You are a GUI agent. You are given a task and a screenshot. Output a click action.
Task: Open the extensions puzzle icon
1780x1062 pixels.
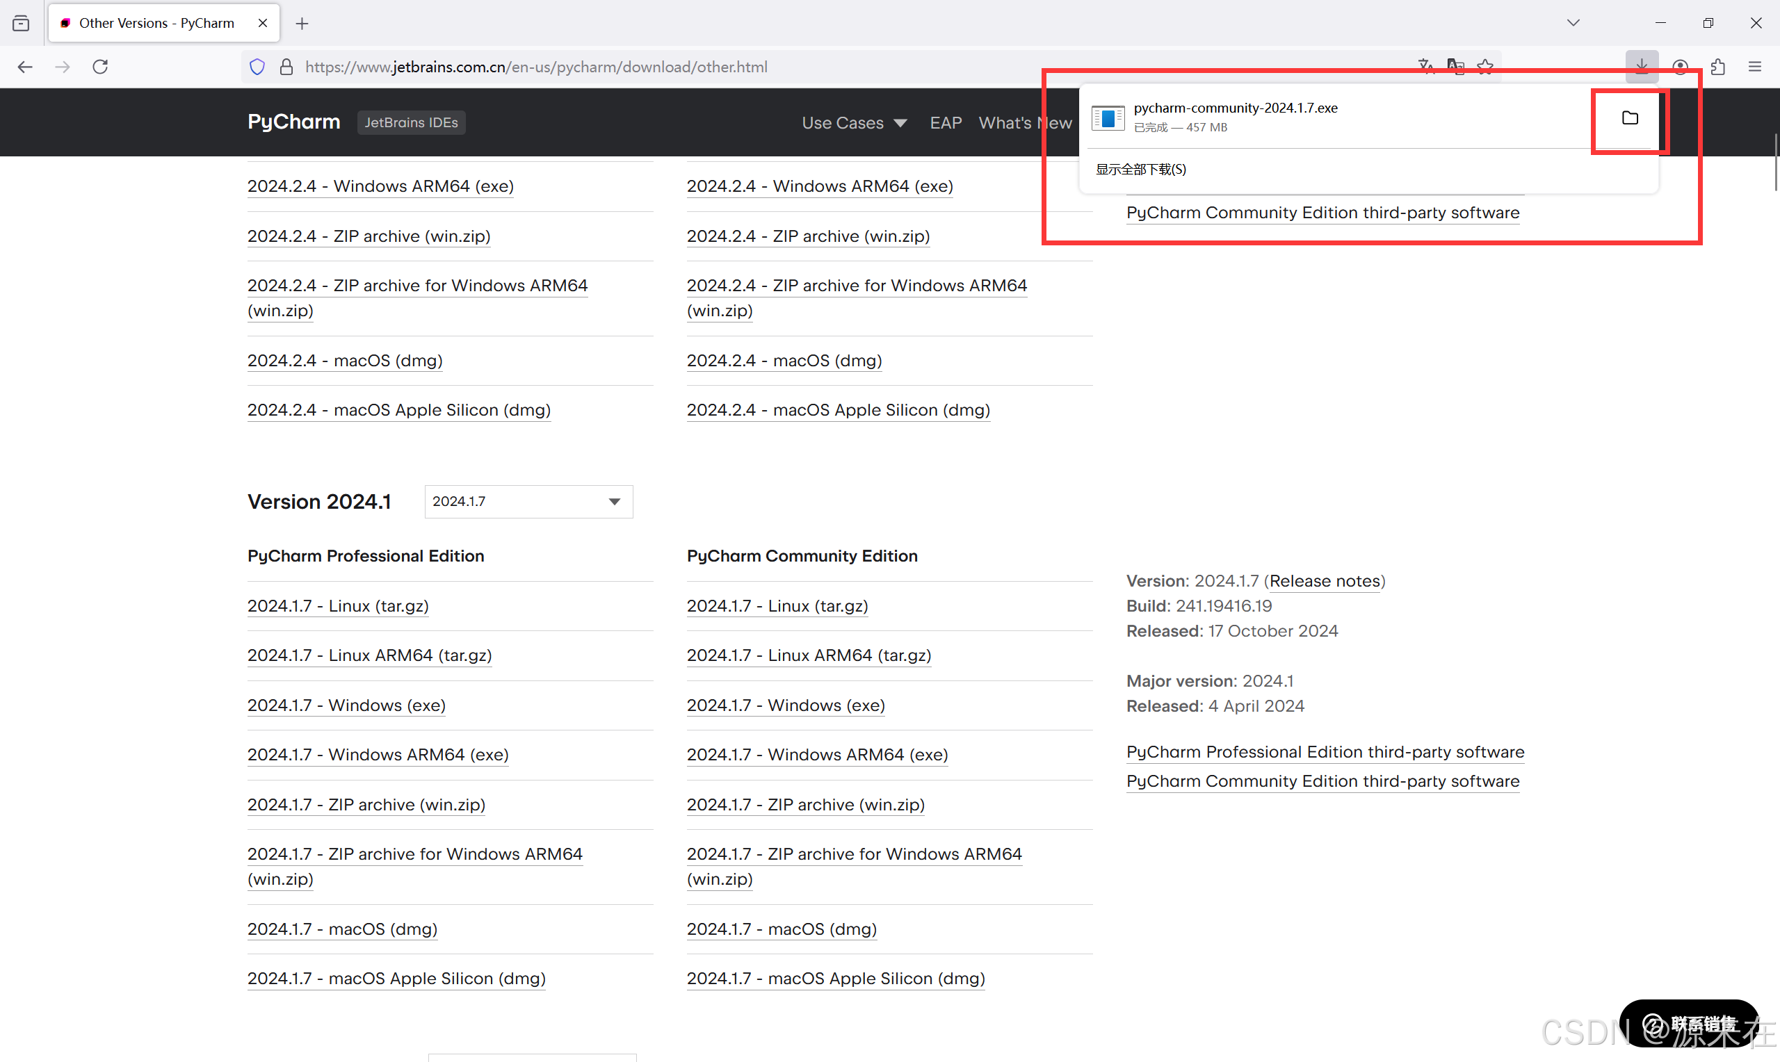coord(1717,67)
